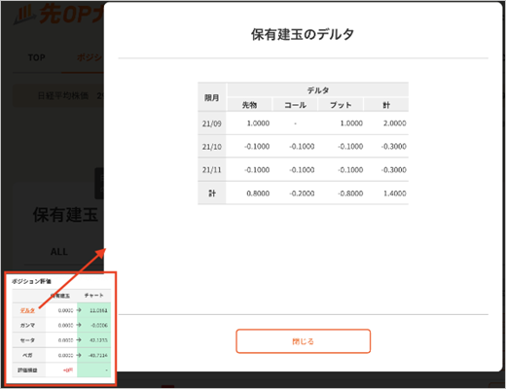Click the 日経平均株価 label in background
506x389 pixels.
click(x=63, y=95)
